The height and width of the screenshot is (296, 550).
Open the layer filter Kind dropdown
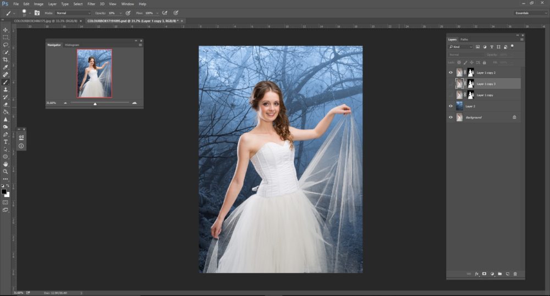tap(460, 47)
